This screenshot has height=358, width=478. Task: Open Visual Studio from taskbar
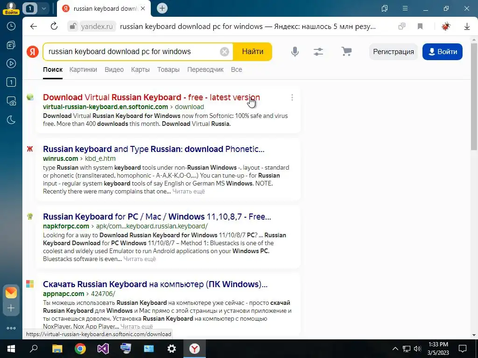(103, 349)
